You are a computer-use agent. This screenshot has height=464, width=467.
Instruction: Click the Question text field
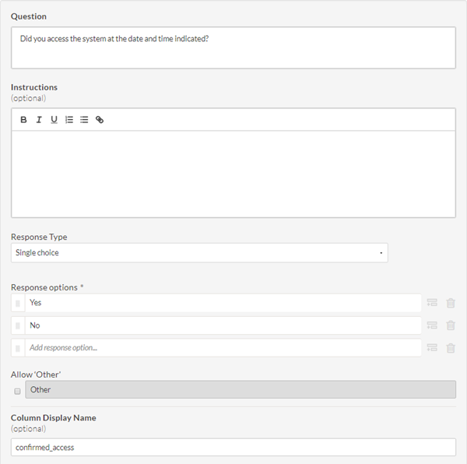tap(233, 48)
